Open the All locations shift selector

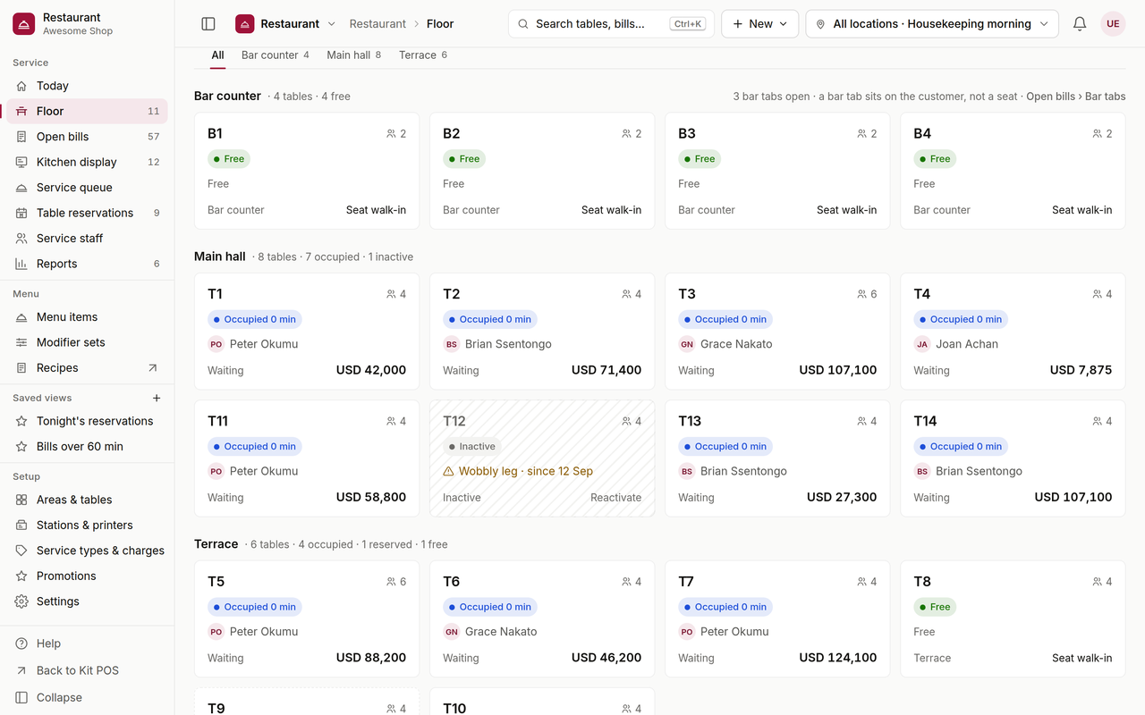[x=932, y=24]
